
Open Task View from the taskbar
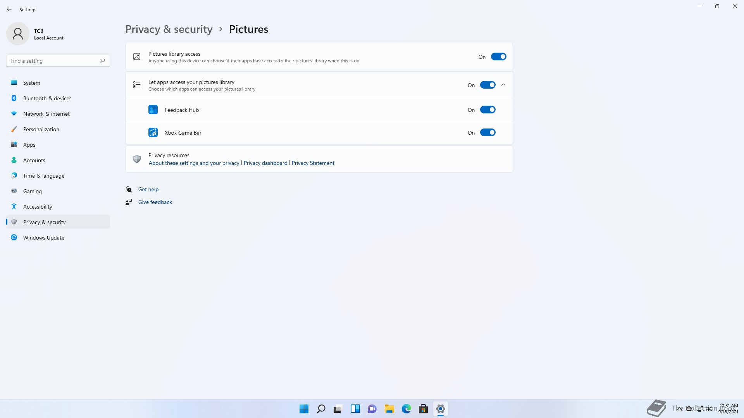(338, 409)
